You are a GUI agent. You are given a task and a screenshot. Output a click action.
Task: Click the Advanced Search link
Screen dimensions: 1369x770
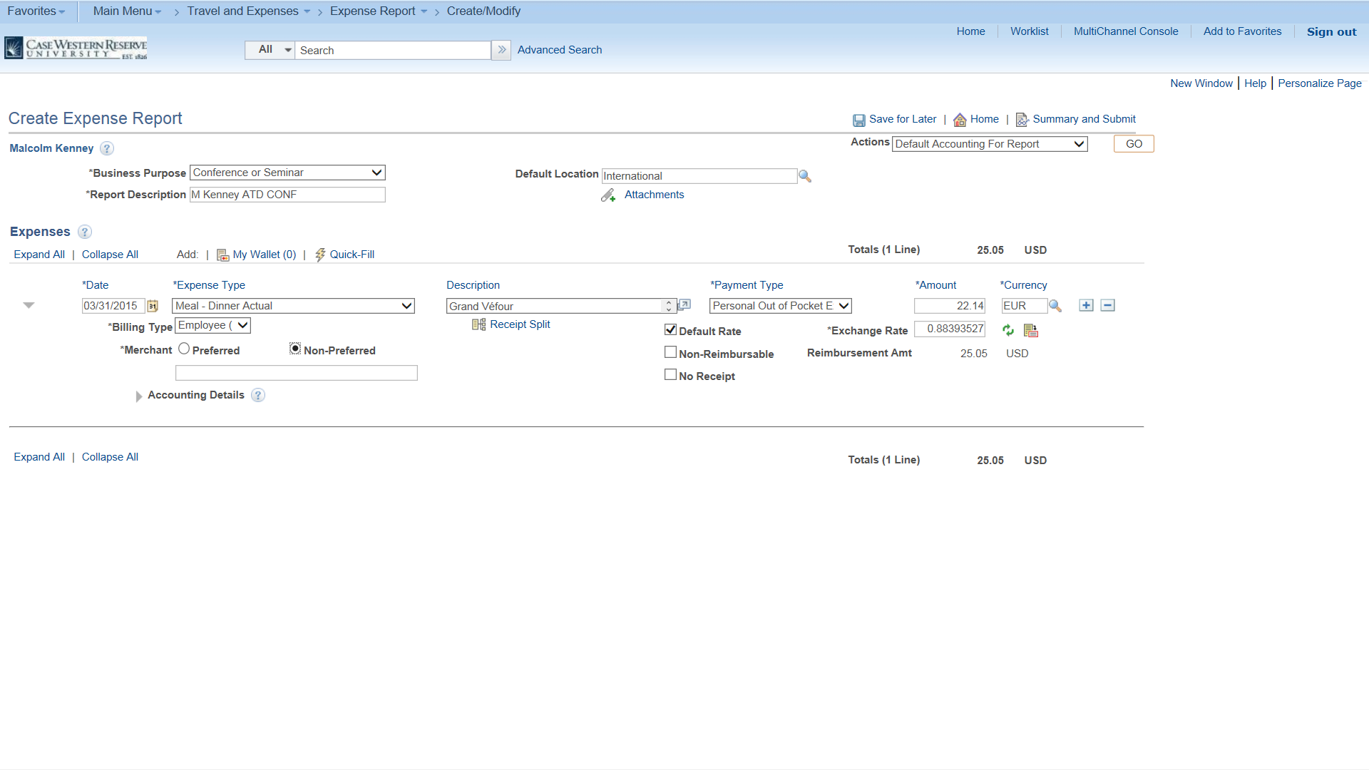[x=560, y=50]
